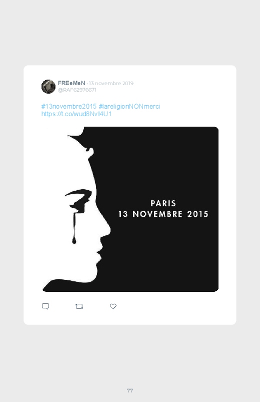The height and width of the screenshot is (402, 260).
Task: Select the @RAF62976671 handle
Action: tap(77, 90)
